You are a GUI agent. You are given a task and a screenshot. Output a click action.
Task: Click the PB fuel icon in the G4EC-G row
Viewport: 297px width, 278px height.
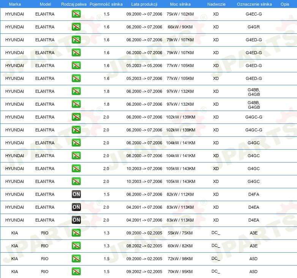point(76,14)
